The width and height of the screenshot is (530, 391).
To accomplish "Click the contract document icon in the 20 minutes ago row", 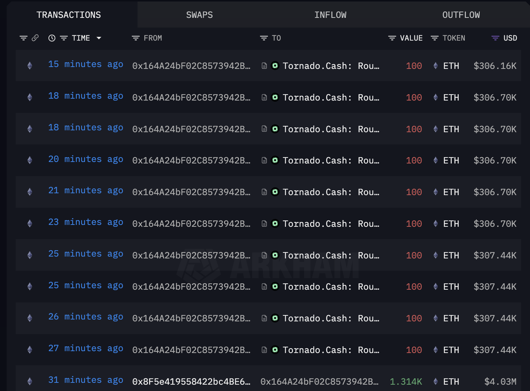I will [264, 160].
